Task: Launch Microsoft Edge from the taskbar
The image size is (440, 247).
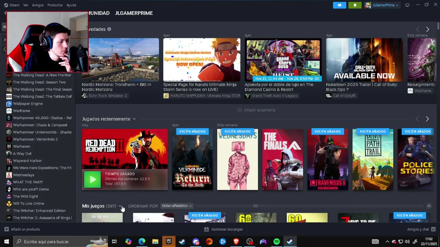Action: pyautogui.click(x=142, y=242)
